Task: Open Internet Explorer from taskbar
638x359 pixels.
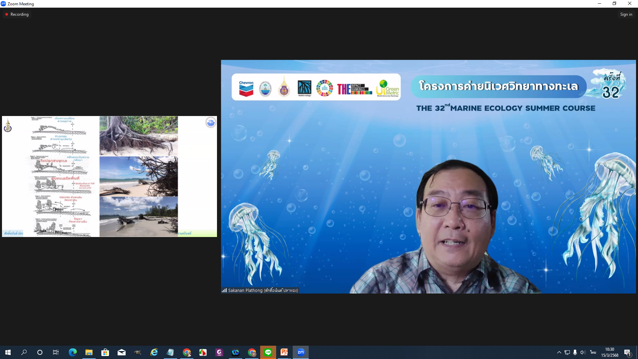Action: pyautogui.click(x=154, y=352)
